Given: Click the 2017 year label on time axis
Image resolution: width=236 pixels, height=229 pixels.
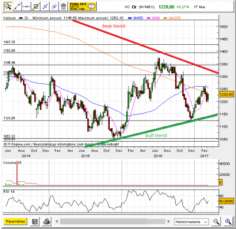Looking at the screenshot, I should tap(204, 156).
